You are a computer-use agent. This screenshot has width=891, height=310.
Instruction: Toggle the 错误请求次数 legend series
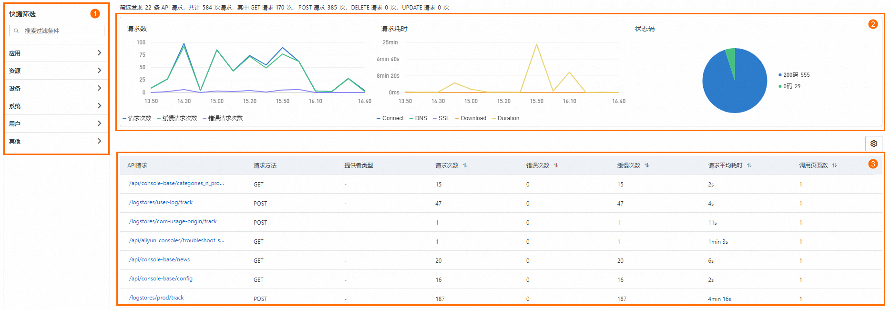(x=223, y=118)
